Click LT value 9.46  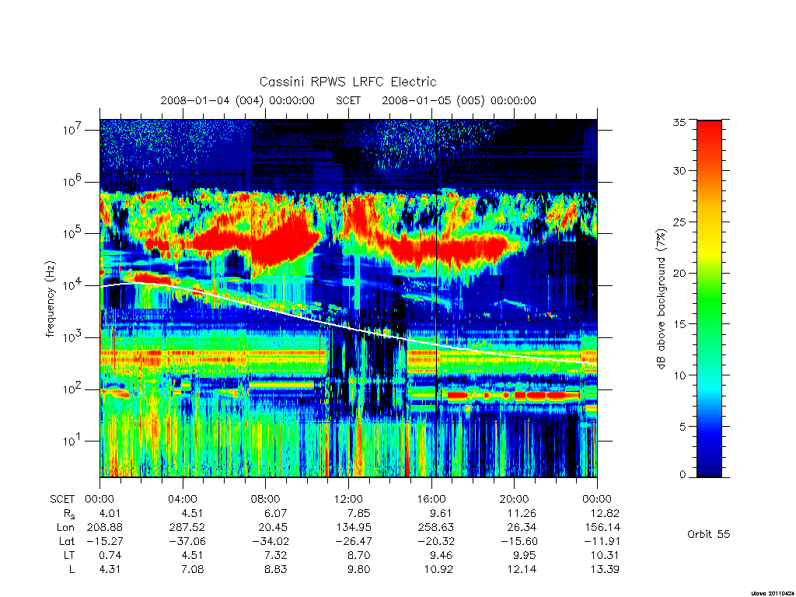pos(442,555)
